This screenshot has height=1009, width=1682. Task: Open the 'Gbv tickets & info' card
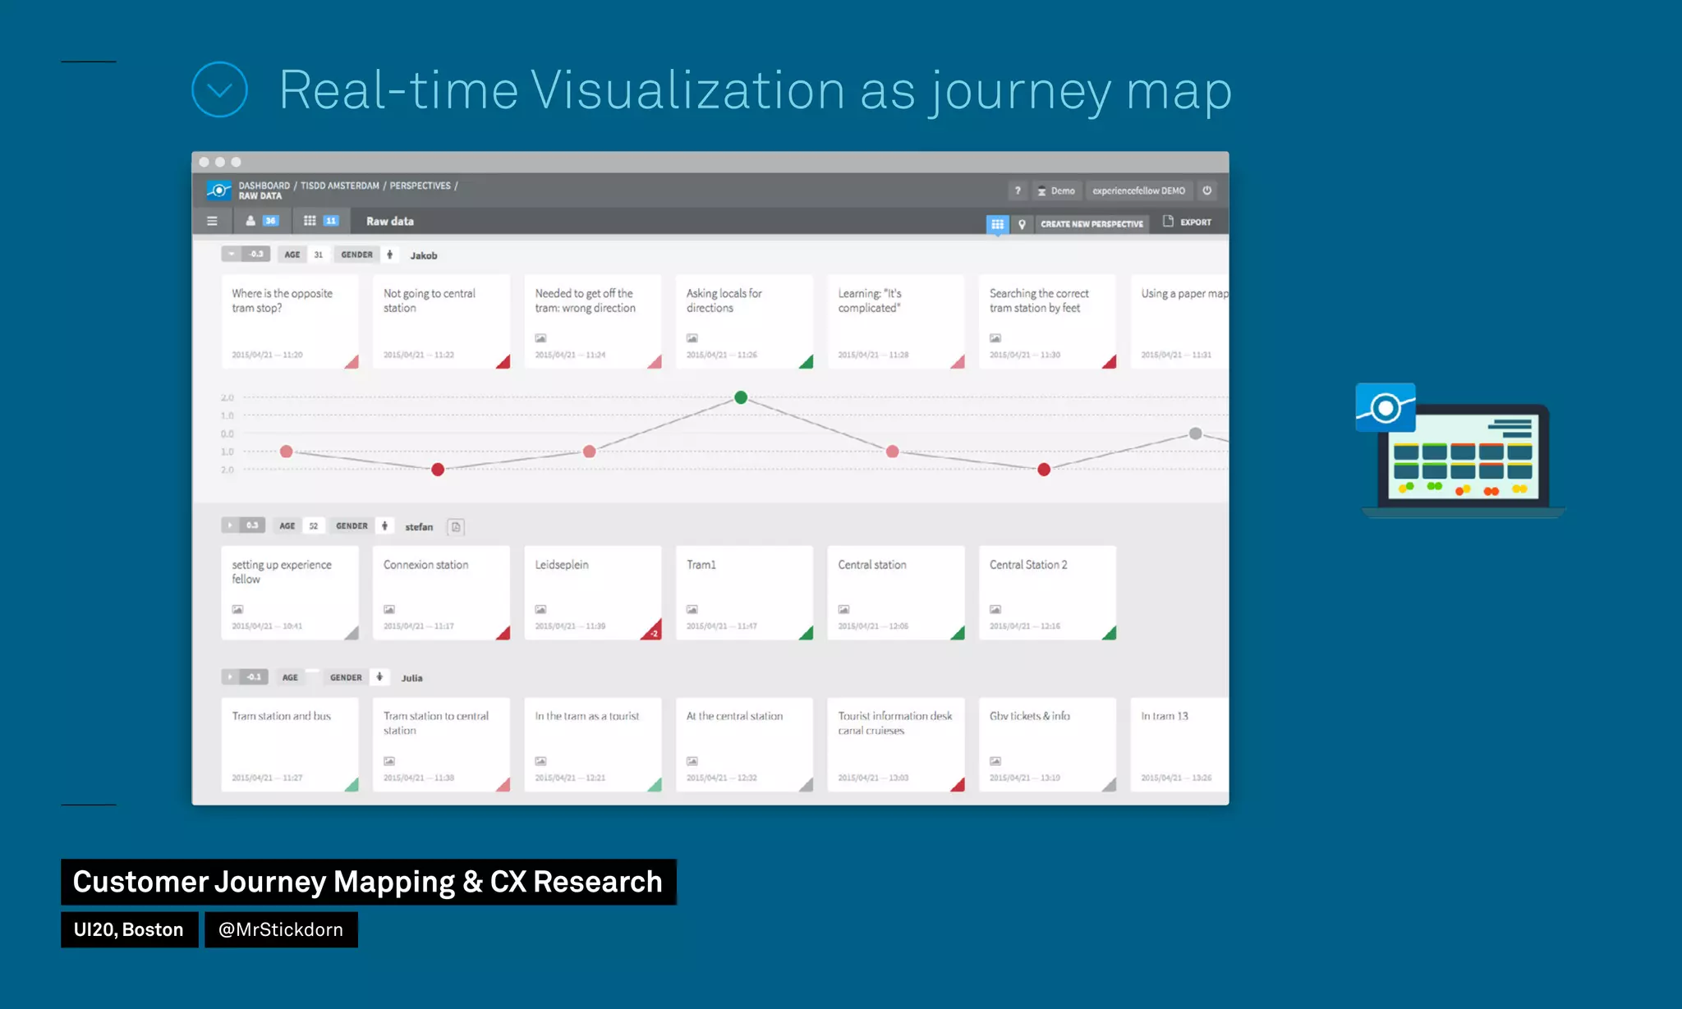click(1047, 745)
